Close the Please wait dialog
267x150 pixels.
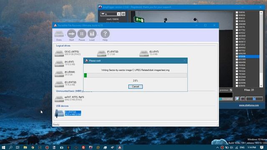184,61
